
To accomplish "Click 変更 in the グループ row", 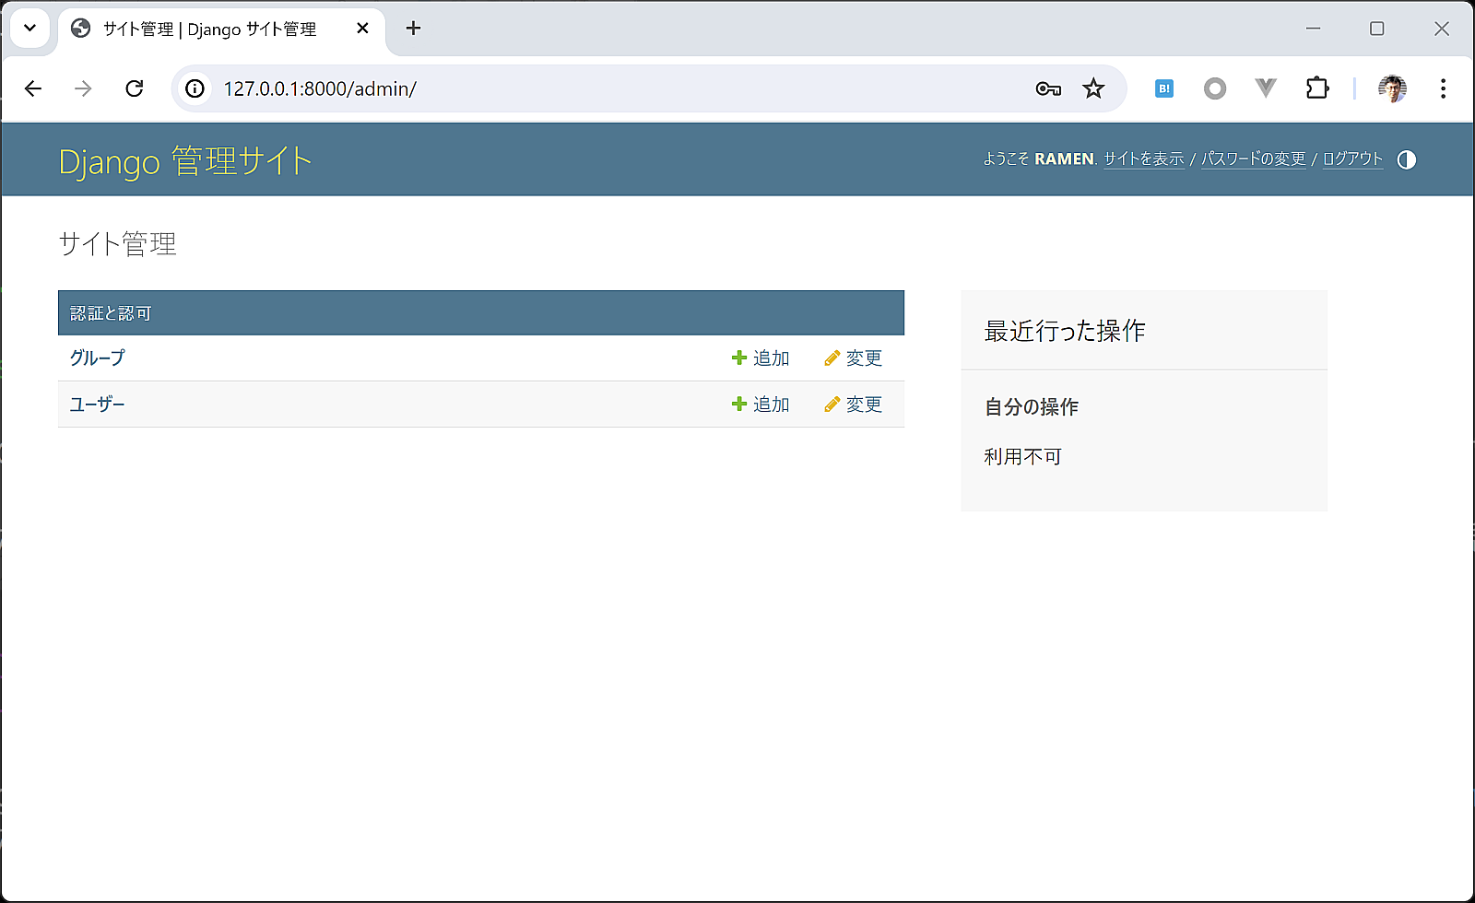I will tap(854, 358).
